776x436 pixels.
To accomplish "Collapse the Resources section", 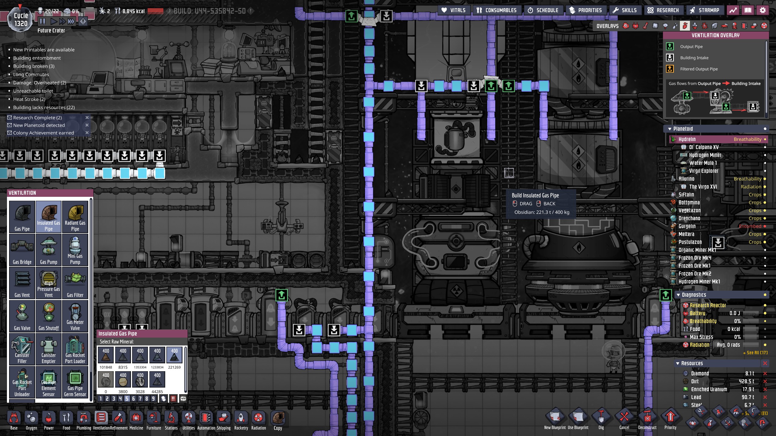I will [678, 363].
